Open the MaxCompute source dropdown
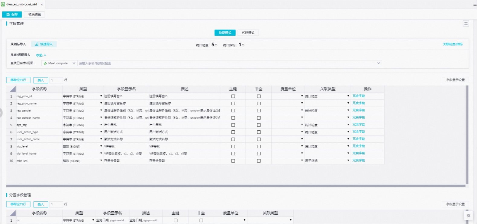Screen dimensions: 477x224 (59, 63)
